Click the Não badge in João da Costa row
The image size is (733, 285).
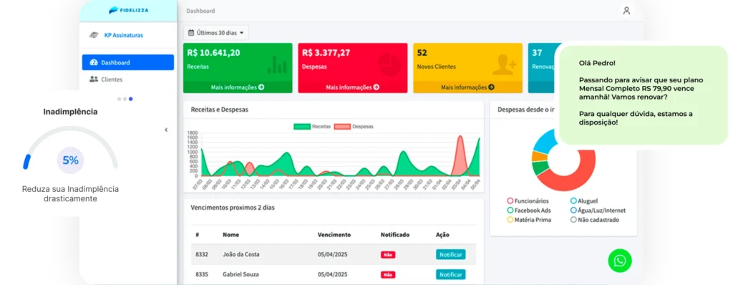(x=387, y=255)
